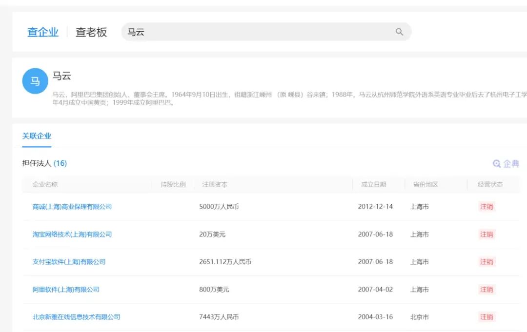Click the 担任法人 (16) heading
Screen dimensions: 527x332
click(x=44, y=163)
